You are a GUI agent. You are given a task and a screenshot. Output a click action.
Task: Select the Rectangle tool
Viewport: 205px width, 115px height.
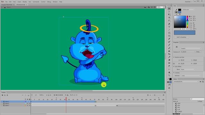[169, 33]
